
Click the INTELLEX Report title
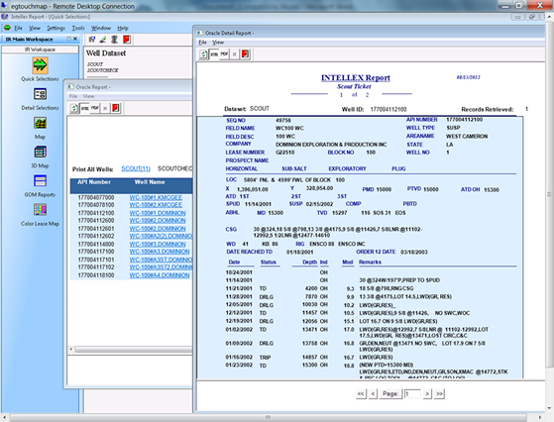(x=356, y=77)
